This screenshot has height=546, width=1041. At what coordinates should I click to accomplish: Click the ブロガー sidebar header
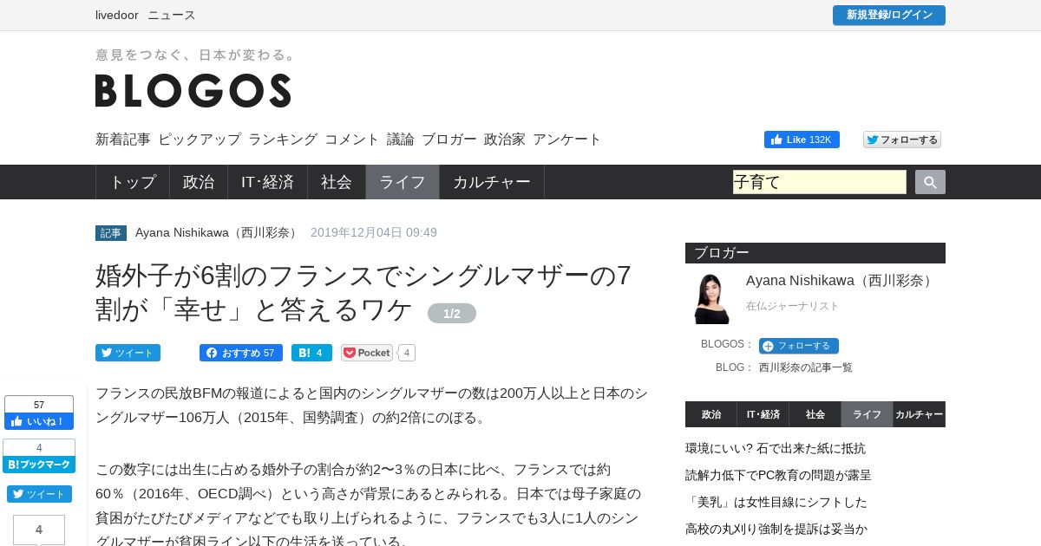815,253
